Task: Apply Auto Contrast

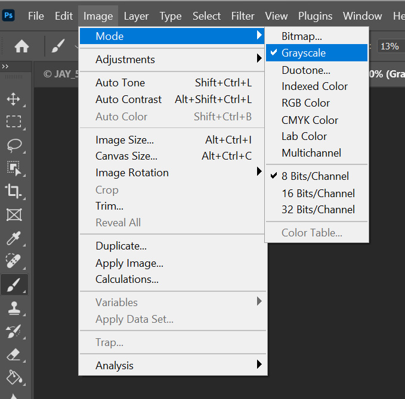Action: (172, 99)
